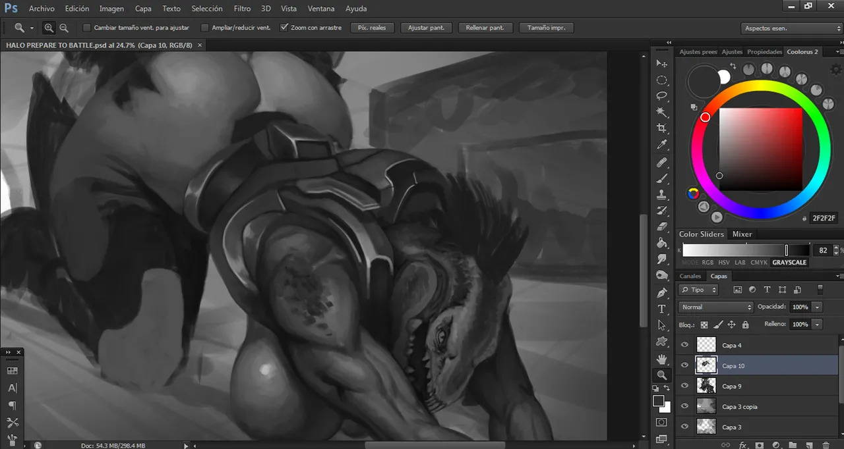
Task: Hide layer Capa 3 copia
Action: click(684, 406)
